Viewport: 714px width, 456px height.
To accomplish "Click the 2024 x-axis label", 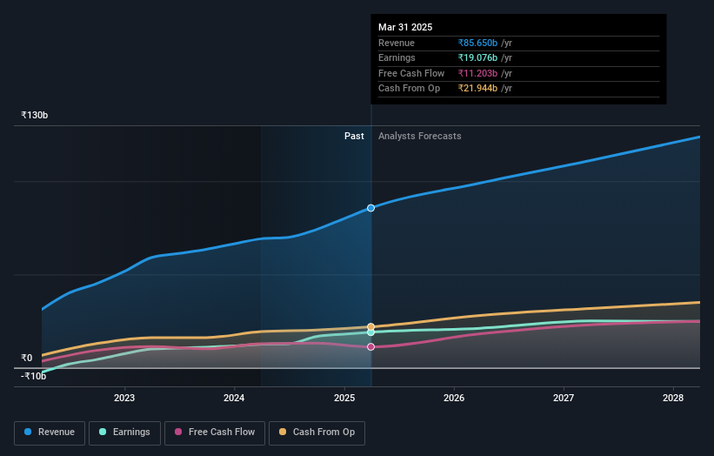I will (234, 399).
